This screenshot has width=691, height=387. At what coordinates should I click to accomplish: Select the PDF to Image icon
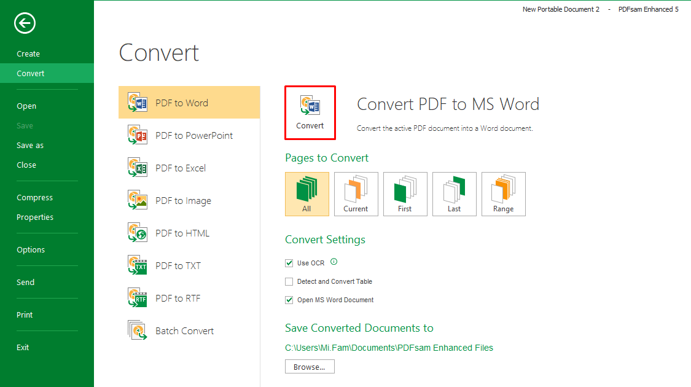point(138,200)
